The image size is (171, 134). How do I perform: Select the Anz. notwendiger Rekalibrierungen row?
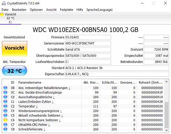[x=83, y=88]
